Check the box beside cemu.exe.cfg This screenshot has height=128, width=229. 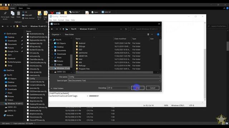coord(28,56)
